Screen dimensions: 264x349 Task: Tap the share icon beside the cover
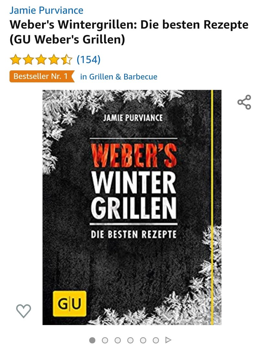point(244,102)
